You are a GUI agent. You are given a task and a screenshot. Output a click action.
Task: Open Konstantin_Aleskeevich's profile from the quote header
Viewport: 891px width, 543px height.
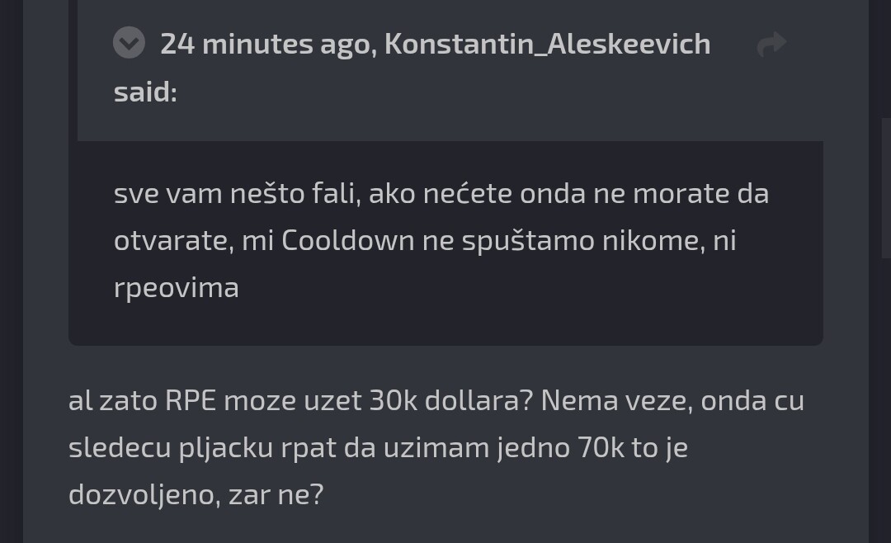click(547, 44)
